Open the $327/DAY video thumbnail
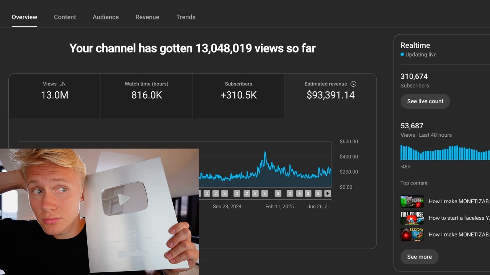 coord(412,235)
